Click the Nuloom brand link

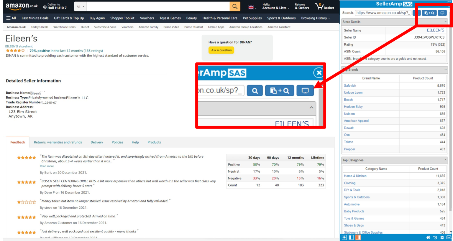pos(349,114)
